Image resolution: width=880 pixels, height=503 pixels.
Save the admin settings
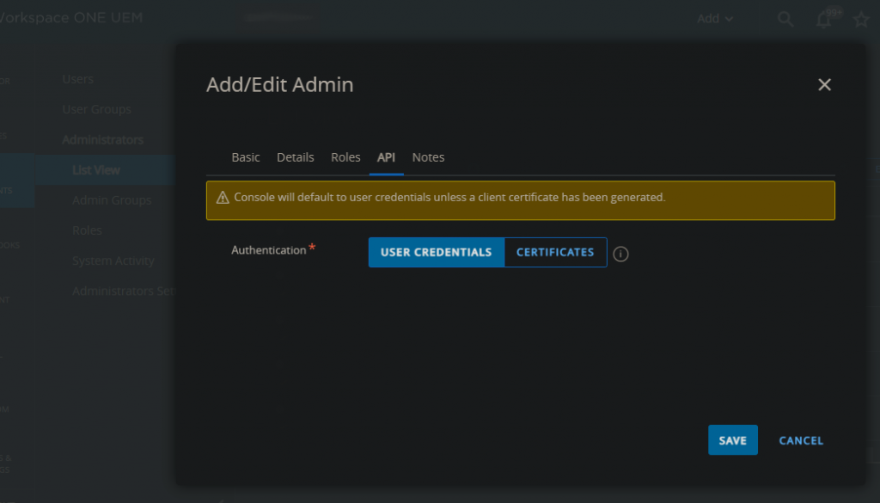pos(732,440)
